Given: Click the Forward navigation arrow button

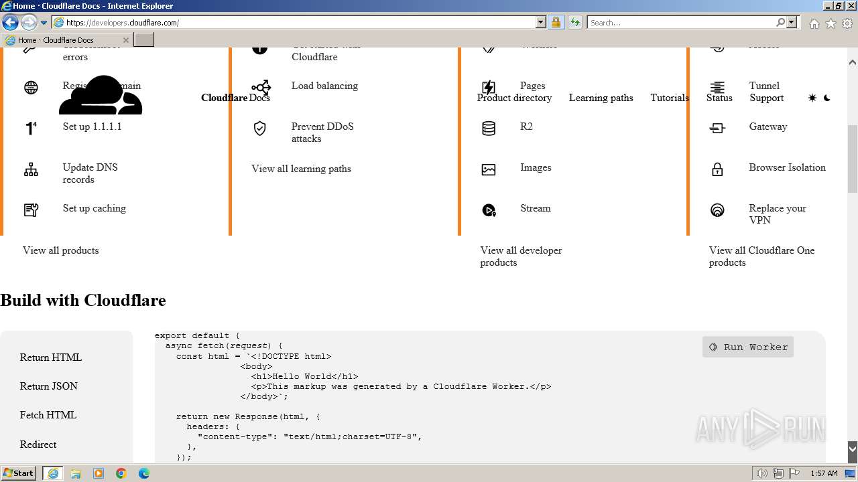Looking at the screenshot, I should coord(29,22).
